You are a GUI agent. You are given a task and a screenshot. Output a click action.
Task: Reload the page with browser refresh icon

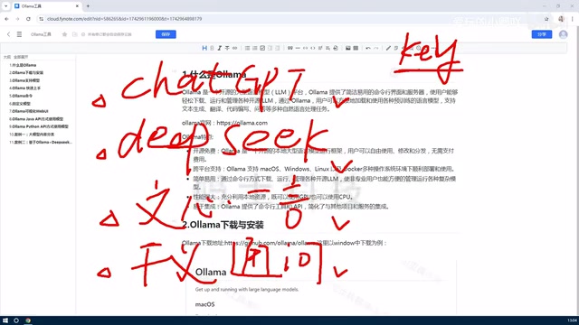click(x=28, y=19)
